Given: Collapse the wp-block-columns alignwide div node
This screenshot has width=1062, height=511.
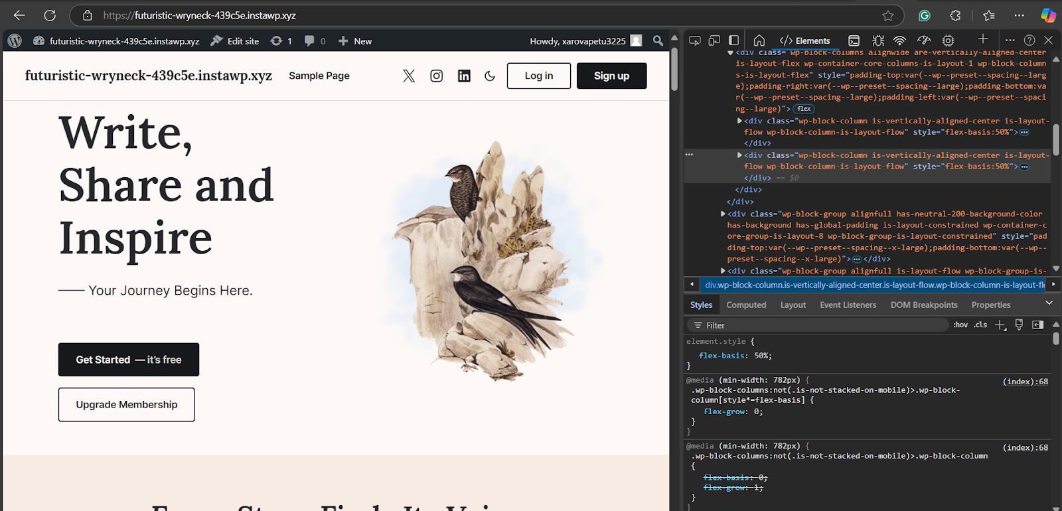Looking at the screenshot, I should click(731, 53).
